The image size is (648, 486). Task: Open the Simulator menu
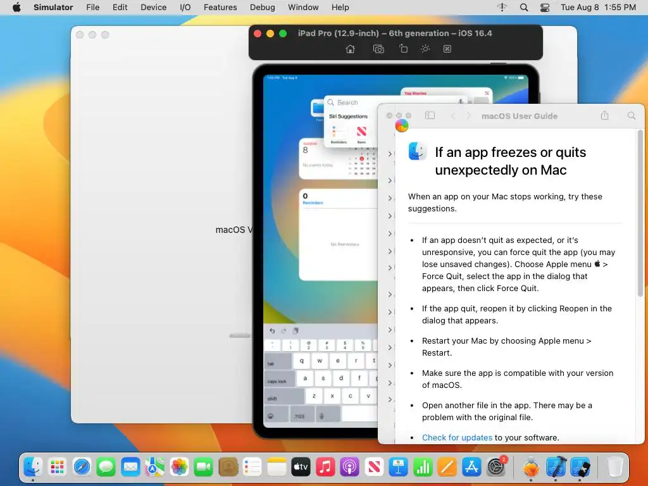53,8
